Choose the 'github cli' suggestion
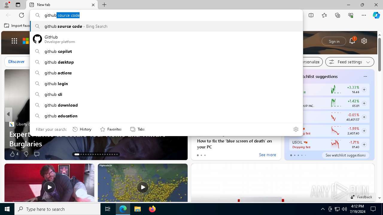The width and height of the screenshot is (383, 215). (x=166, y=94)
